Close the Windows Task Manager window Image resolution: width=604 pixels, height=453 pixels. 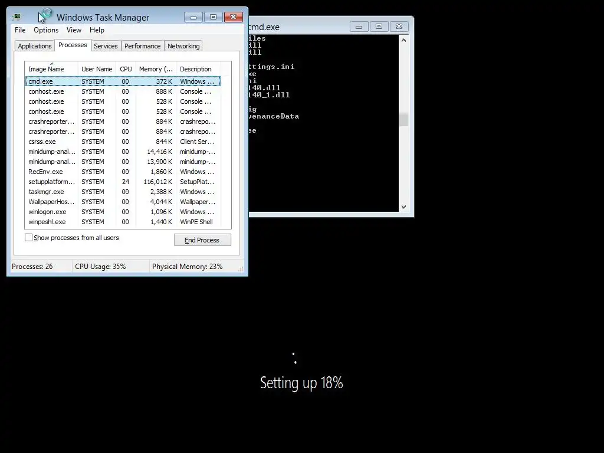click(234, 17)
